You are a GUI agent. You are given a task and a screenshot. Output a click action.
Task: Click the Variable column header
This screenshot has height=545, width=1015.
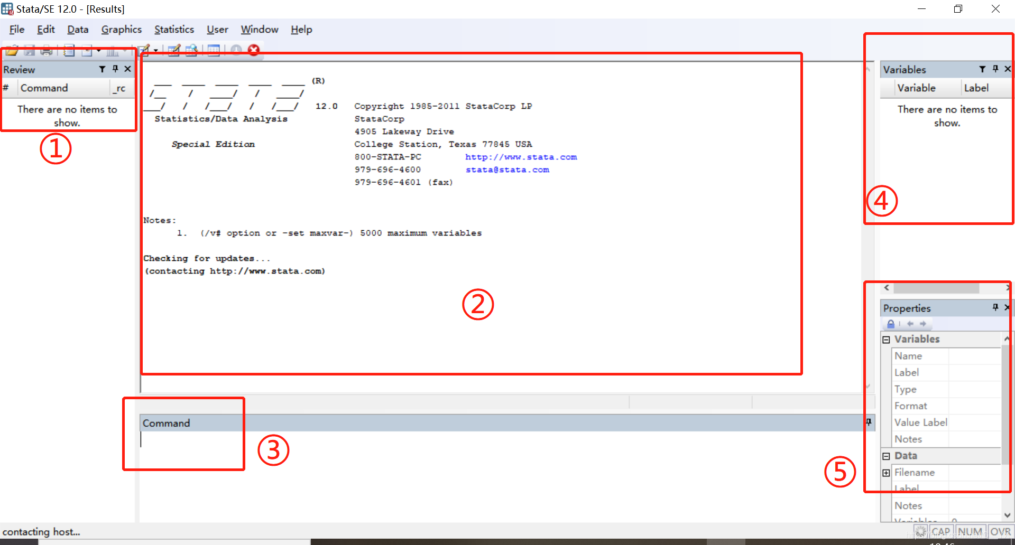(928, 88)
